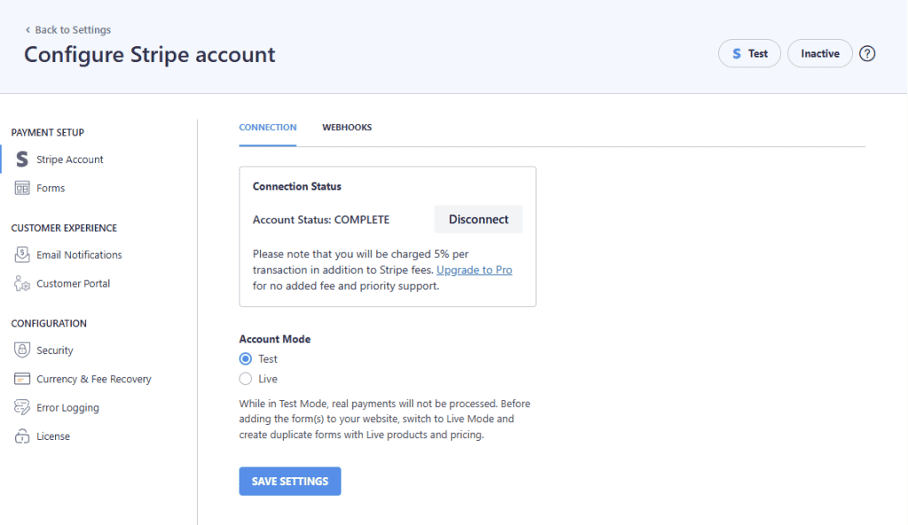Image resolution: width=908 pixels, height=525 pixels.
Task: Open the License key icon
Action: tap(20, 436)
